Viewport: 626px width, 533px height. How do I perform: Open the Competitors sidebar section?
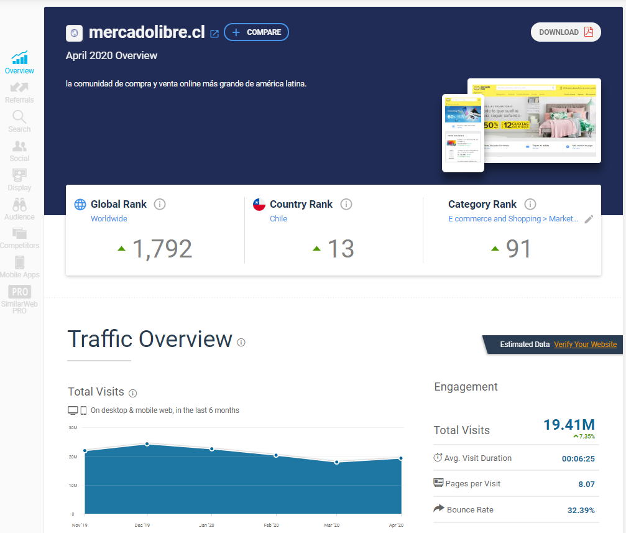click(19, 239)
